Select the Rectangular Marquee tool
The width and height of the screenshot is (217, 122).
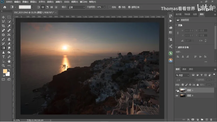click(9, 17)
